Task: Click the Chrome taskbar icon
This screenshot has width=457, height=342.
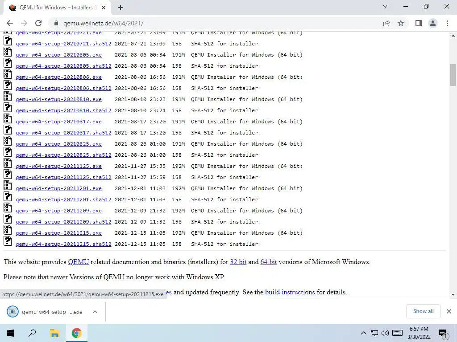Action: [x=77, y=333]
